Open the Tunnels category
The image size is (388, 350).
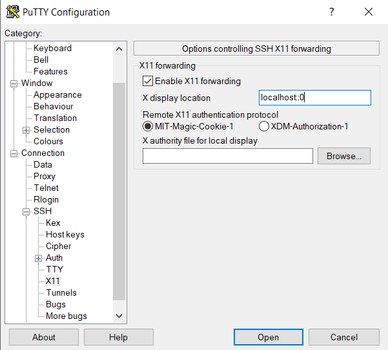61,292
